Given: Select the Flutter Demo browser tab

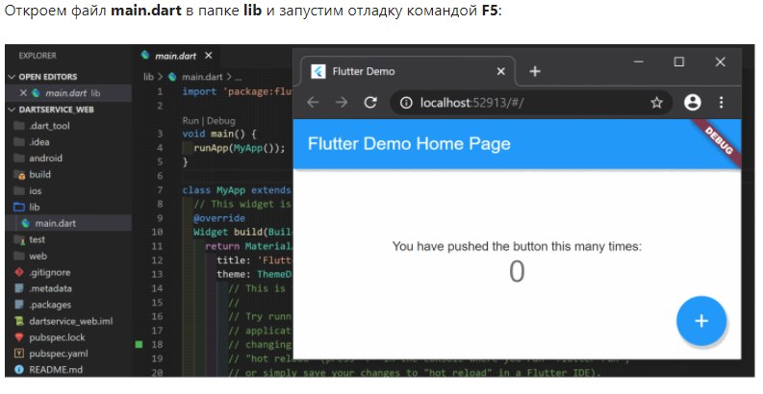Looking at the screenshot, I should point(408,71).
